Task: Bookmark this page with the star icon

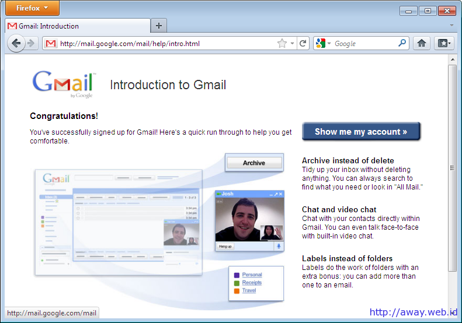Action: pyautogui.click(x=282, y=44)
